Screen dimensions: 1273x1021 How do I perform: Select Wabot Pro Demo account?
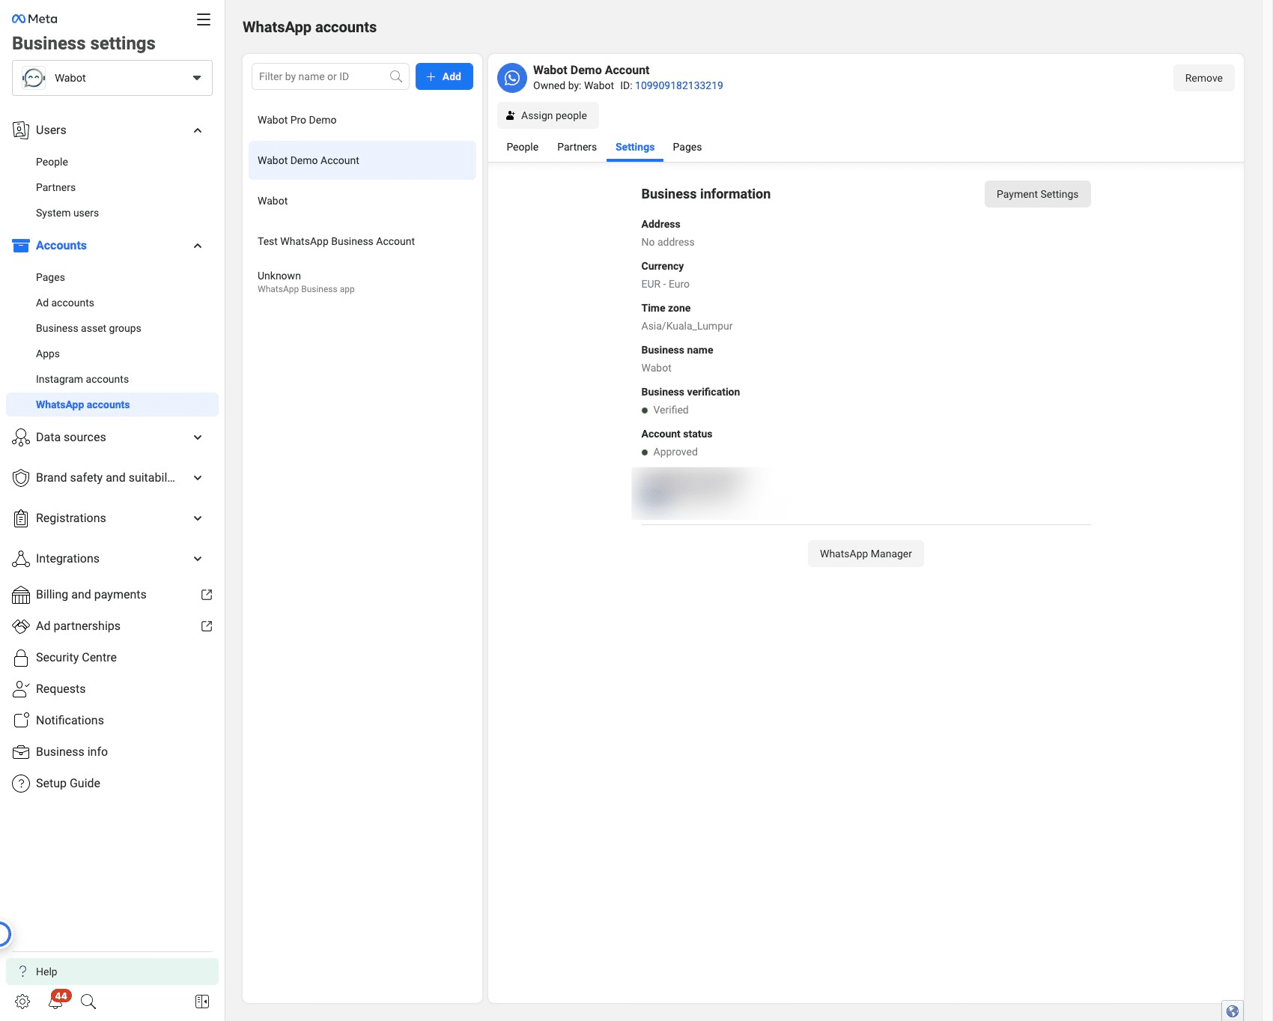click(362, 120)
